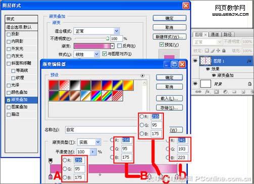Choose the Spectrum rainbow gradient preset
This screenshot has width=254, height=184.
point(96,96)
